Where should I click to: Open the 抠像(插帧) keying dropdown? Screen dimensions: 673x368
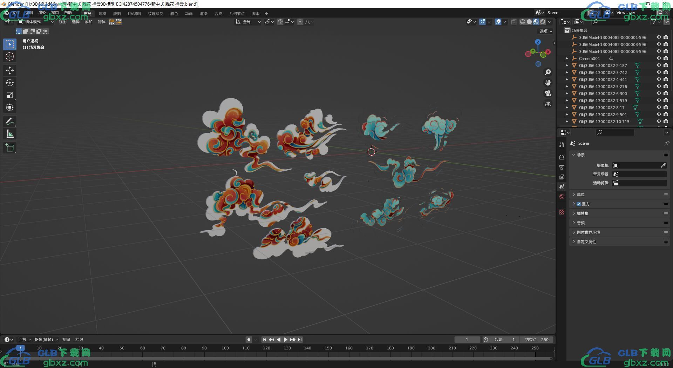pyautogui.click(x=46, y=339)
